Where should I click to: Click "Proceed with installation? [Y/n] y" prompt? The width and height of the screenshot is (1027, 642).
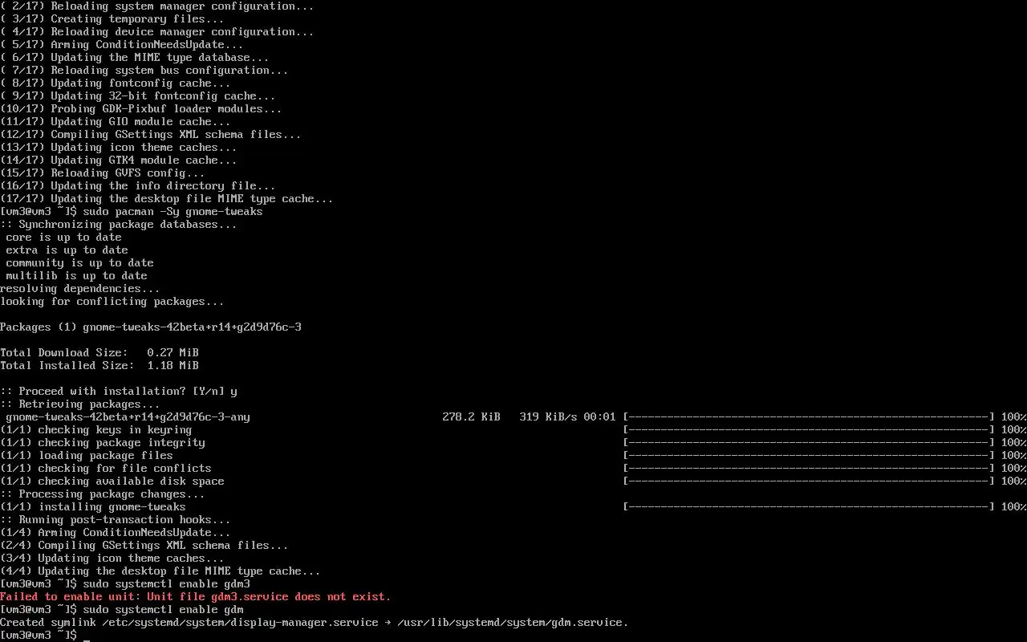pos(119,391)
